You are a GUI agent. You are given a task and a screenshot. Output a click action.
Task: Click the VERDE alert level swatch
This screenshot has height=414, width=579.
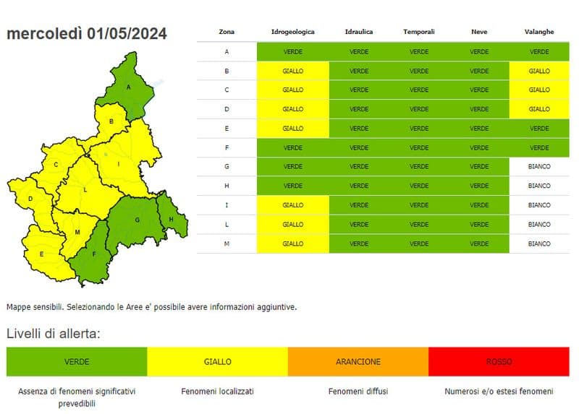pos(77,361)
